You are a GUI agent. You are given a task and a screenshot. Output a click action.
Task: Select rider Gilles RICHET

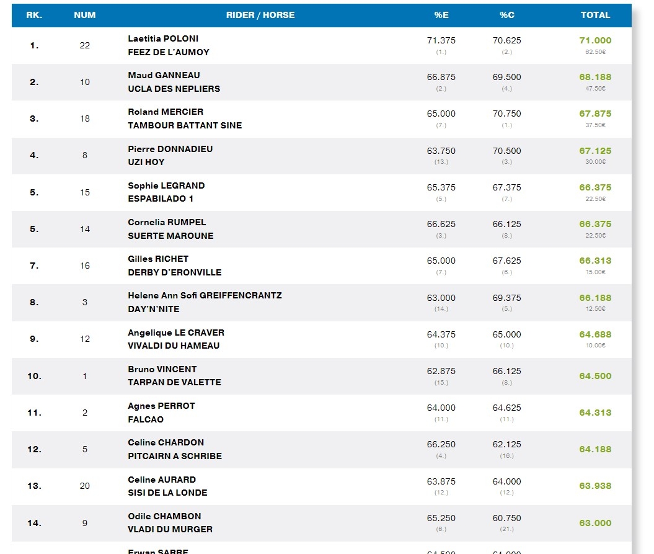click(x=158, y=259)
